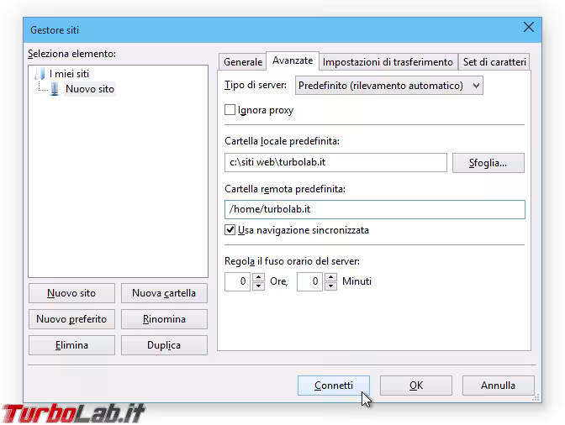Select Nuovo sito in the tree
Image resolution: width=565 pixels, height=425 pixels.
coord(89,89)
